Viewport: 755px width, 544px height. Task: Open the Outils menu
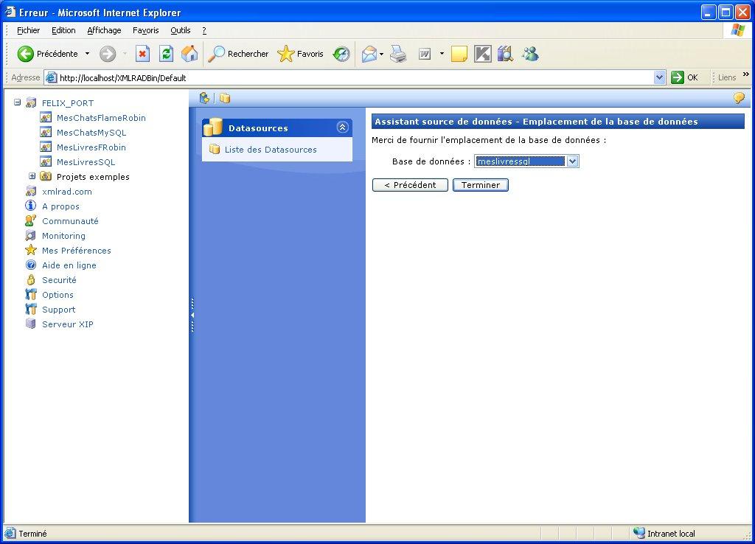pos(180,30)
